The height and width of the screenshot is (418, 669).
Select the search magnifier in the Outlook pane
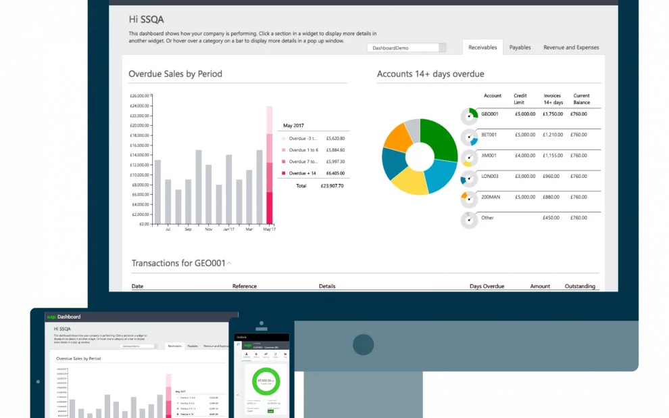click(x=239, y=344)
